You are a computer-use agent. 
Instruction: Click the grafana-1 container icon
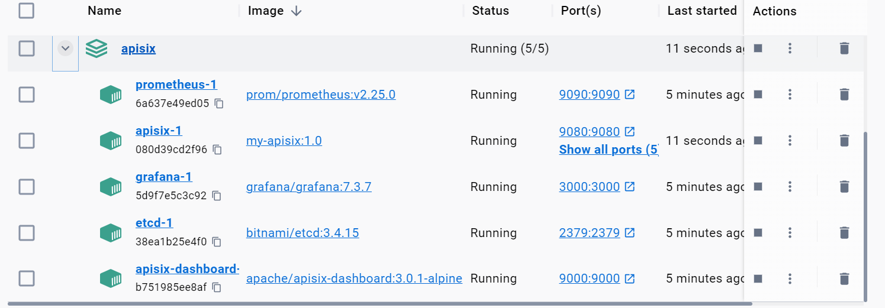click(x=111, y=187)
